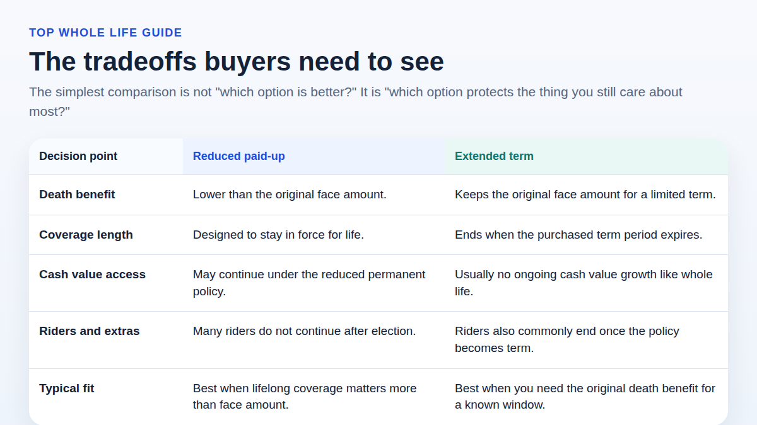Click the heading 'The tradeoffs buyers need to see'
The width and height of the screenshot is (757, 425).
237,62
